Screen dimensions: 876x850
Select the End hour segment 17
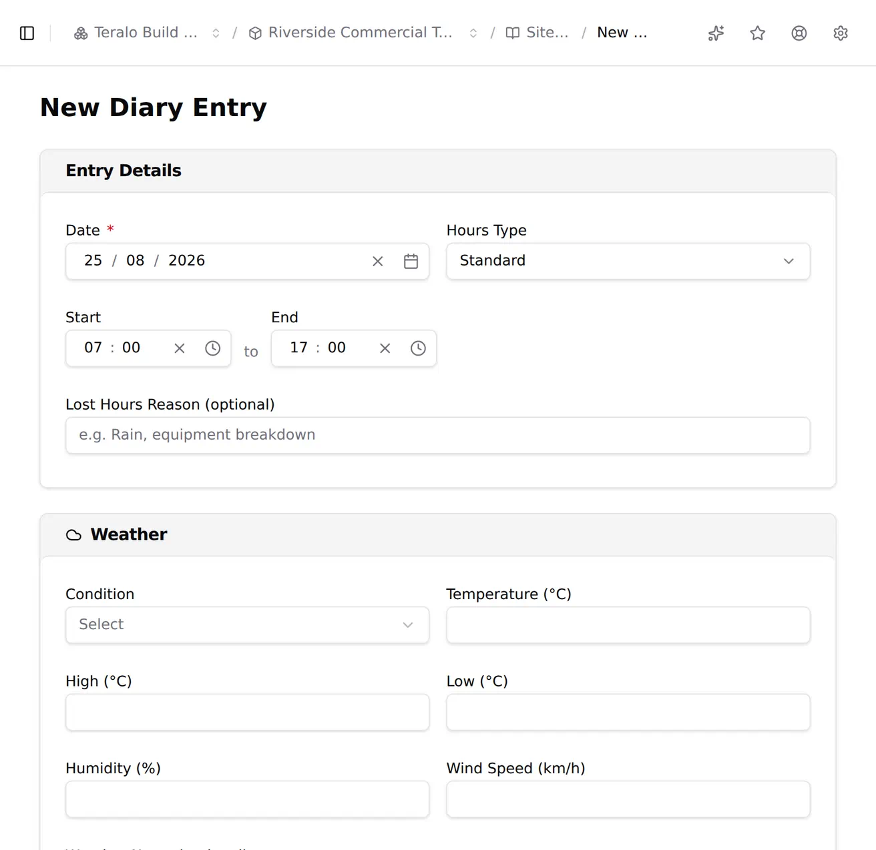(298, 348)
